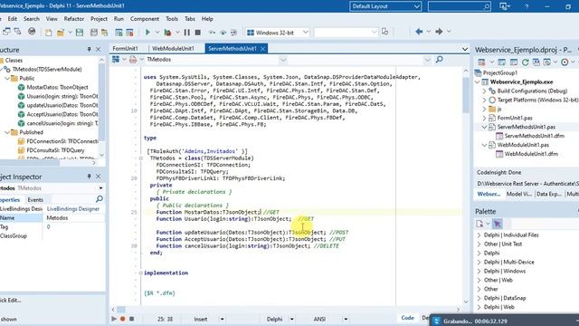Screen dimensions: 579x326
Task: Expand Delphi | DataSnap palette group
Action: point(479,298)
